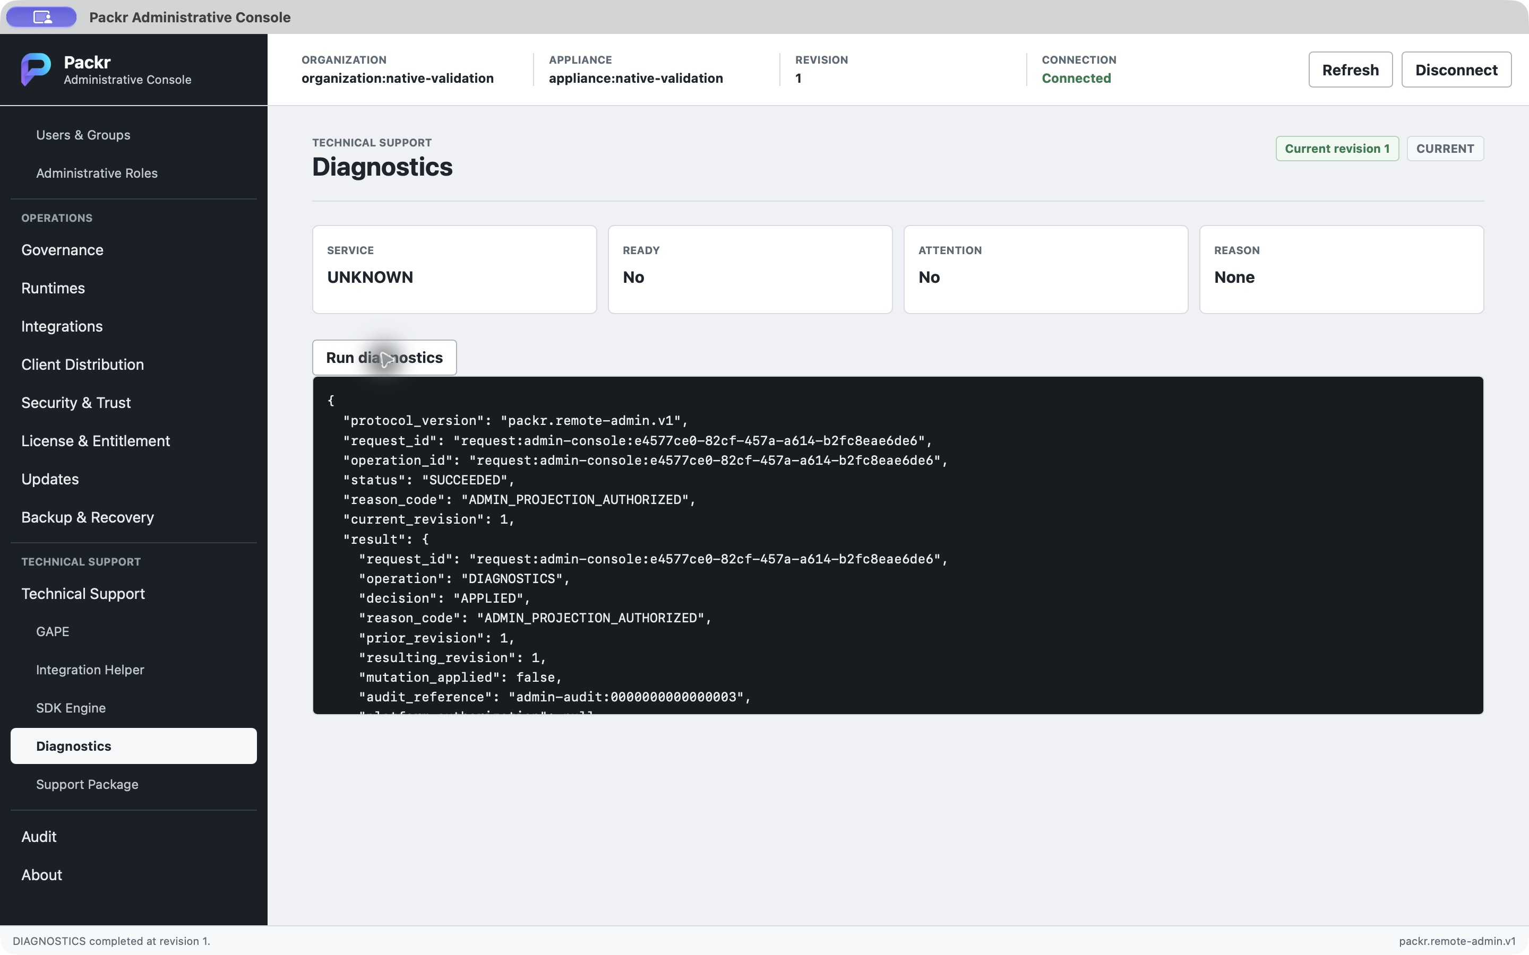Click the purple screen-sharing indicator in title bar
1529x955 pixels.
coord(42,17)
